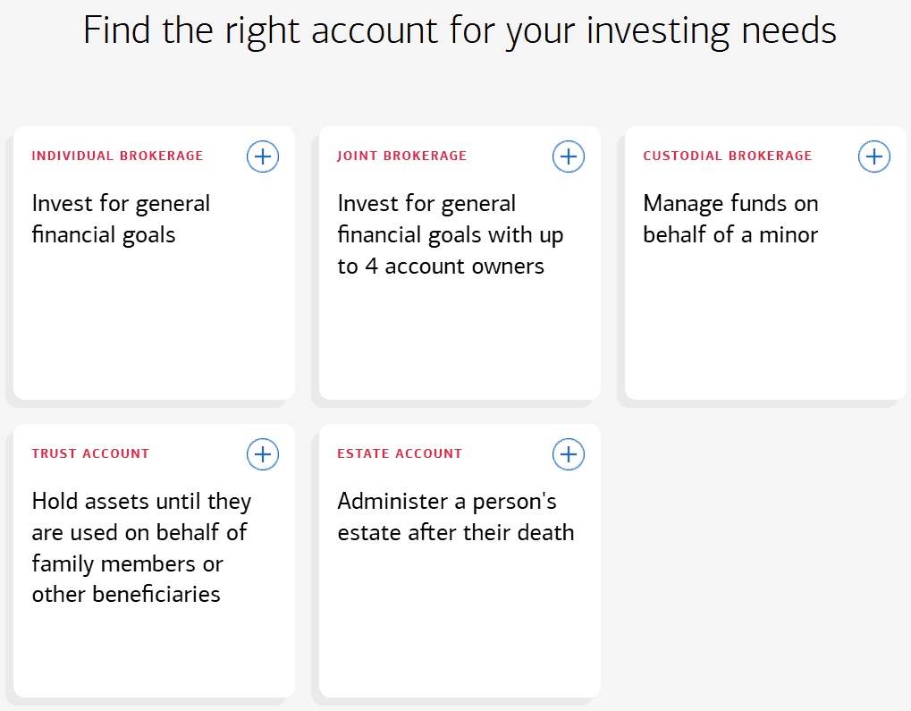Select the Joint Brokerage heading
Screen dimensions: 911x711
401,156
